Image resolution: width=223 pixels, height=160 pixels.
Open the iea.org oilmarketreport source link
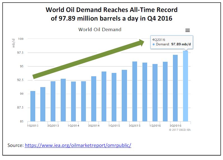[x=78, y=145]
